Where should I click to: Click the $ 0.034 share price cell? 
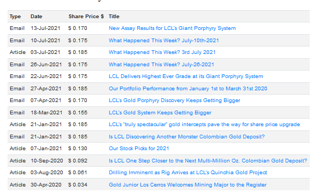point(78,185)
